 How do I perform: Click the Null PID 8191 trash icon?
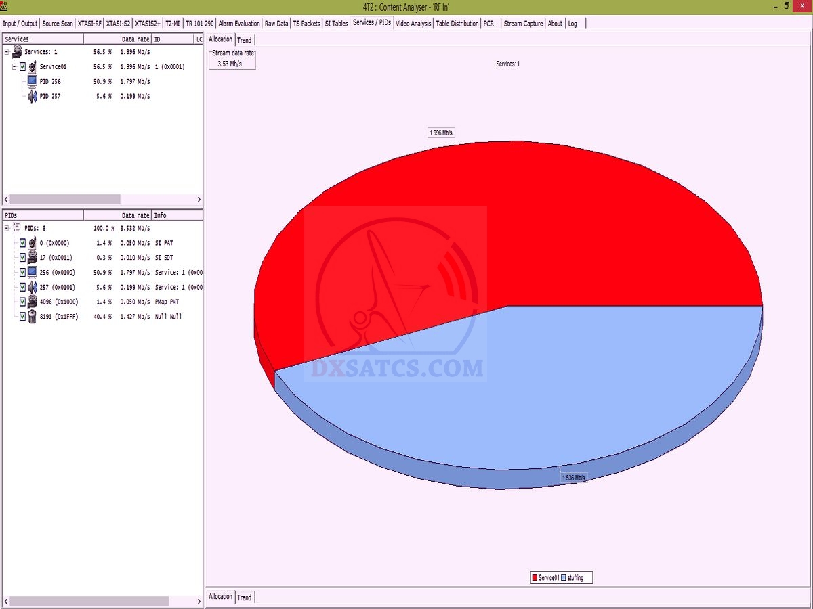32,317
